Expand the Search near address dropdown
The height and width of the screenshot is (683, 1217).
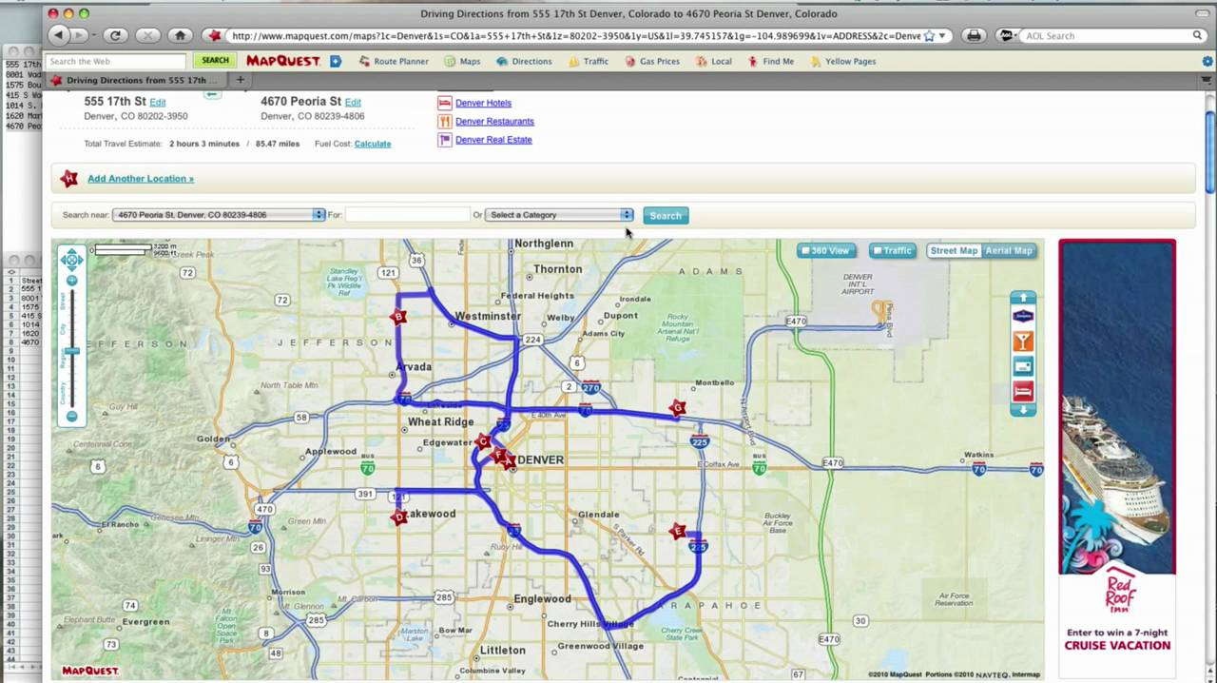(x=318, y=214)
